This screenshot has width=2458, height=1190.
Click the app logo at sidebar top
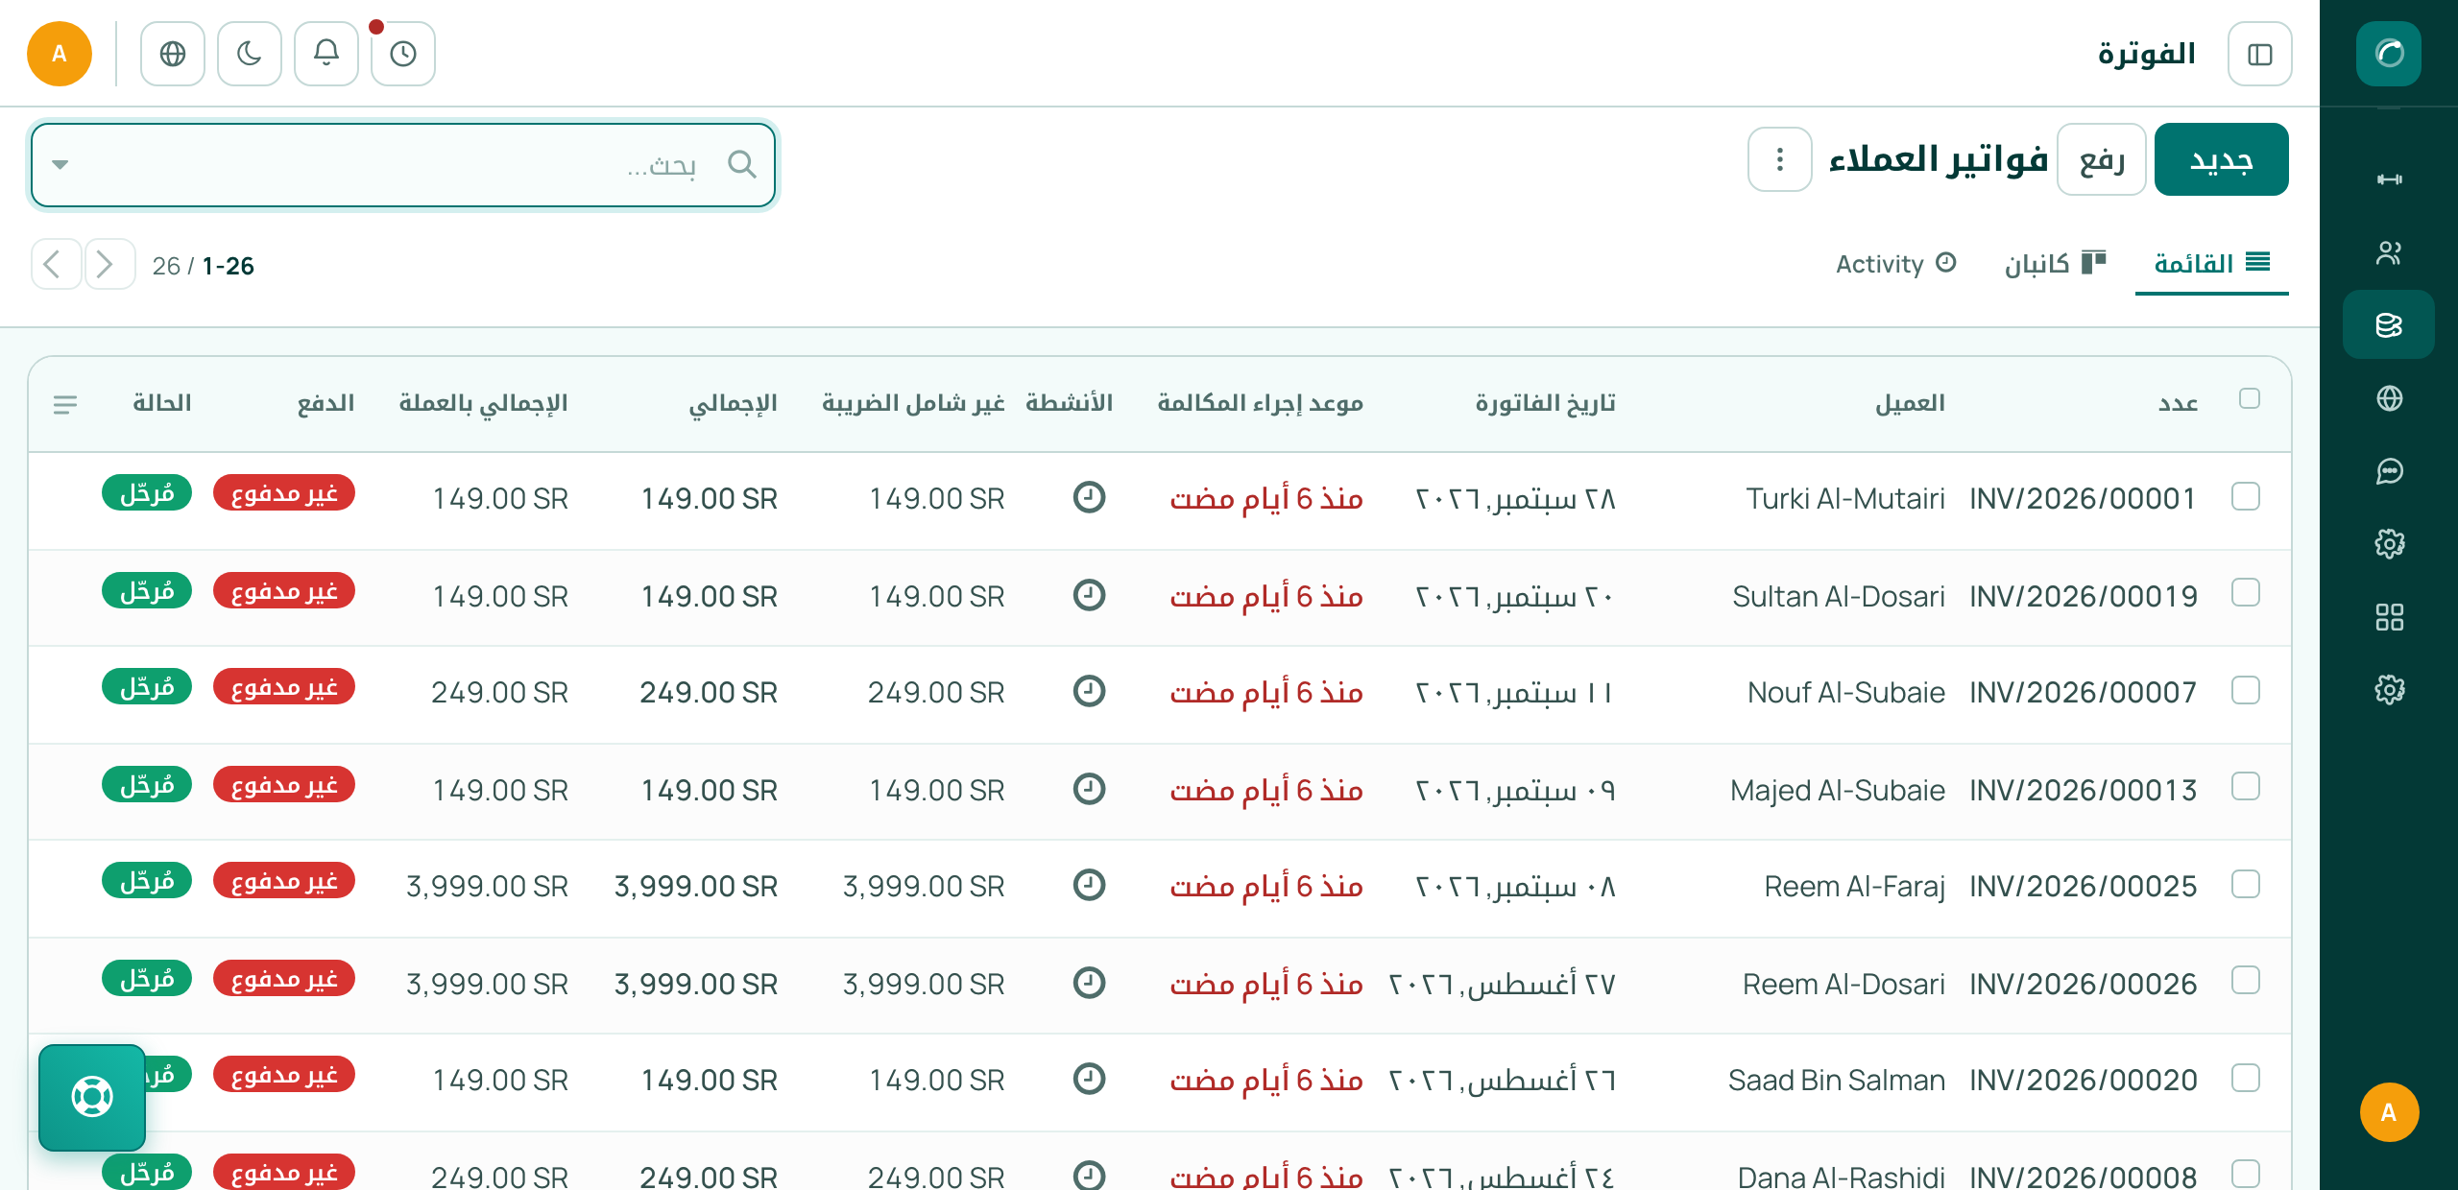2388,54
